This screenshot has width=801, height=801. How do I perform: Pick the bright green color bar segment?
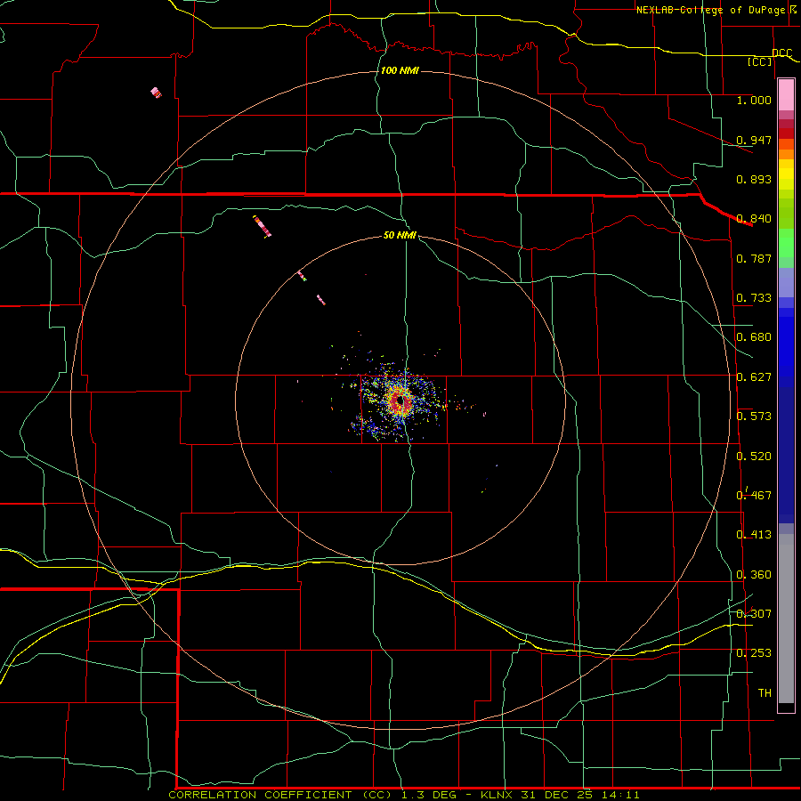786,243
